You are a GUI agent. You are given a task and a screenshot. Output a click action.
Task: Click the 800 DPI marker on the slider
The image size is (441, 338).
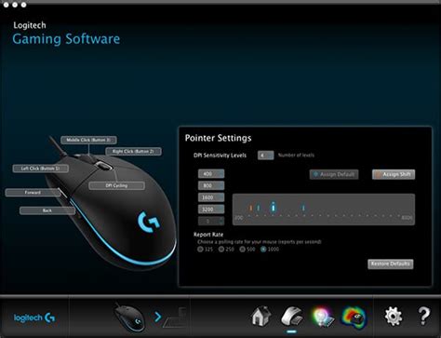[259, 208]
